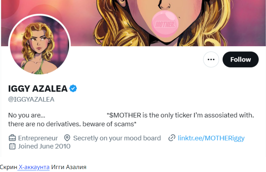This screenshot has height=172, width=266.
Task: Click the @IGGYAZALEA handle
Action: [31, 99]
